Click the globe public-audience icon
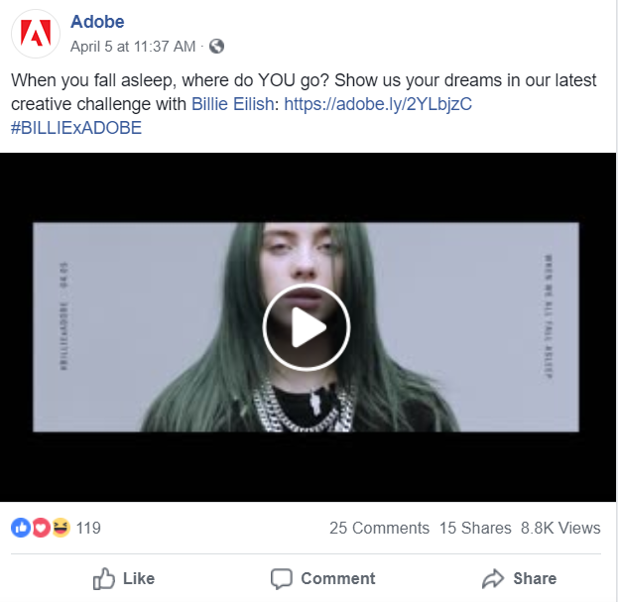 tap(216, 46)
